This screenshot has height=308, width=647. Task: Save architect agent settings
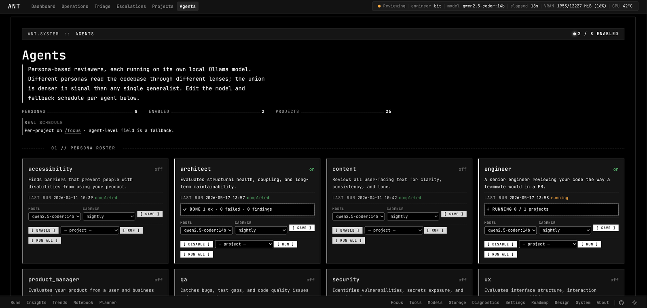coord(302,228)
